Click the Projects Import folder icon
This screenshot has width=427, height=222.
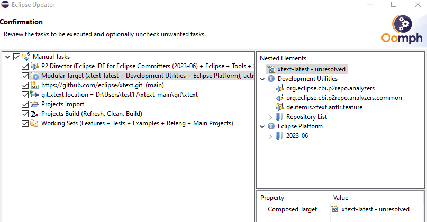(x=34, y=104)
